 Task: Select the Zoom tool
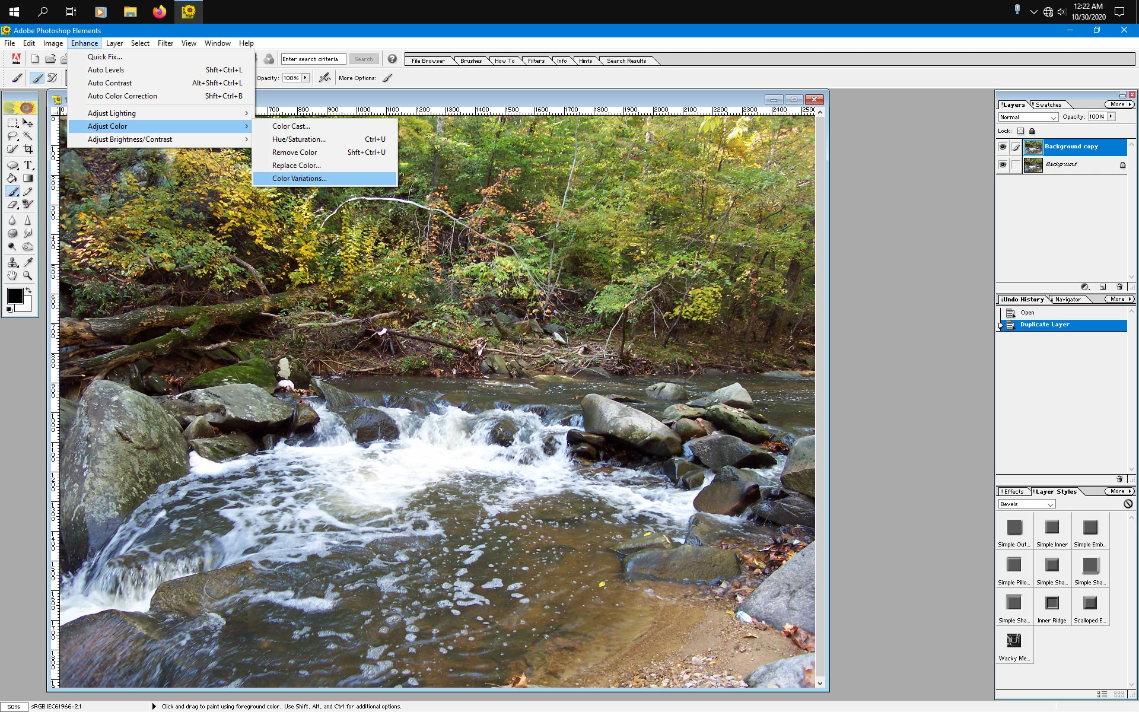[28, 275]
